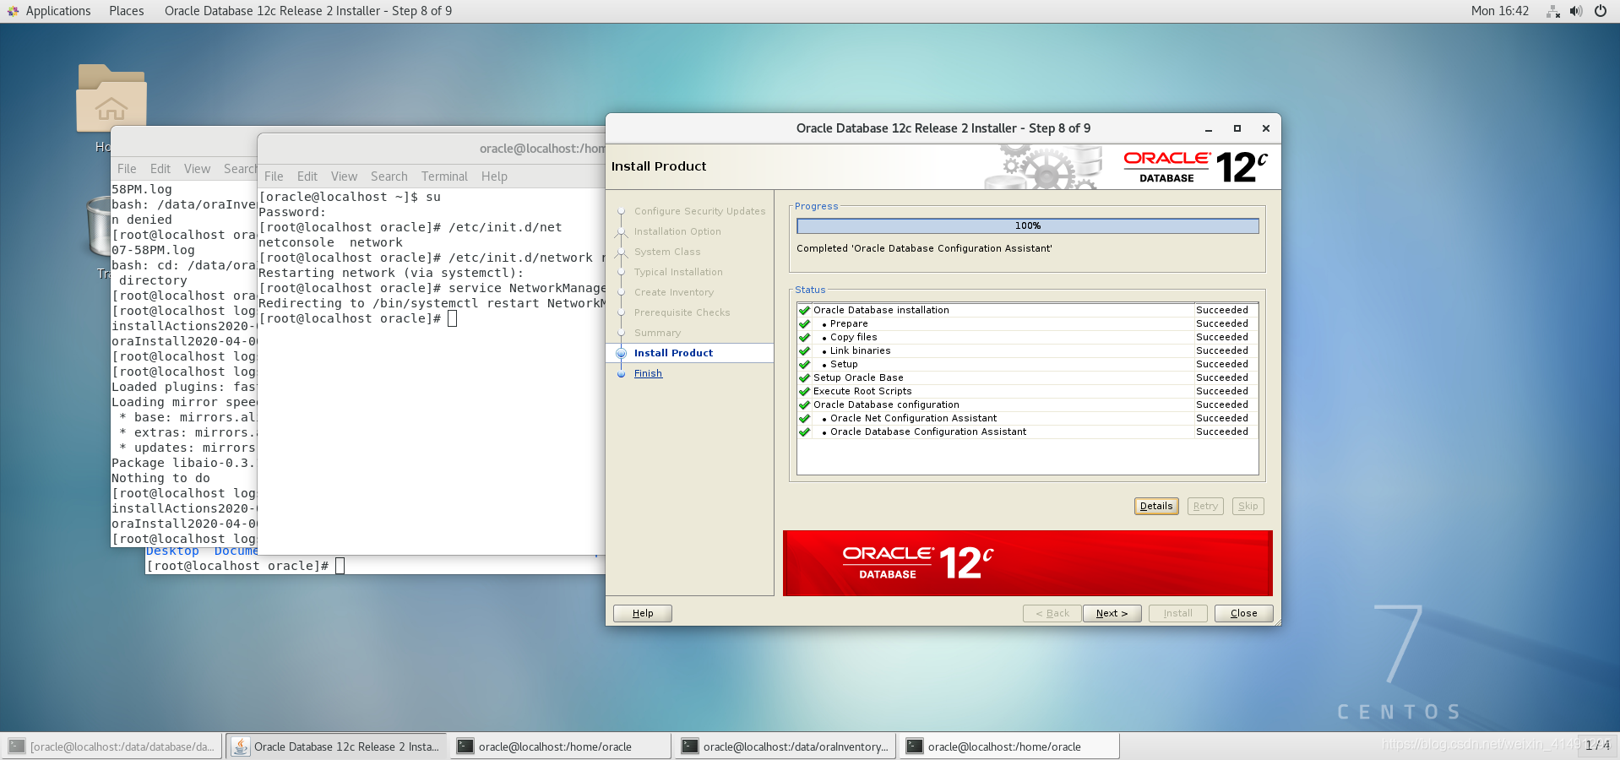Click the Java icon of installer taskbar entry
The width and height of the screenshot is (1620, 760).
click(241, 746)
